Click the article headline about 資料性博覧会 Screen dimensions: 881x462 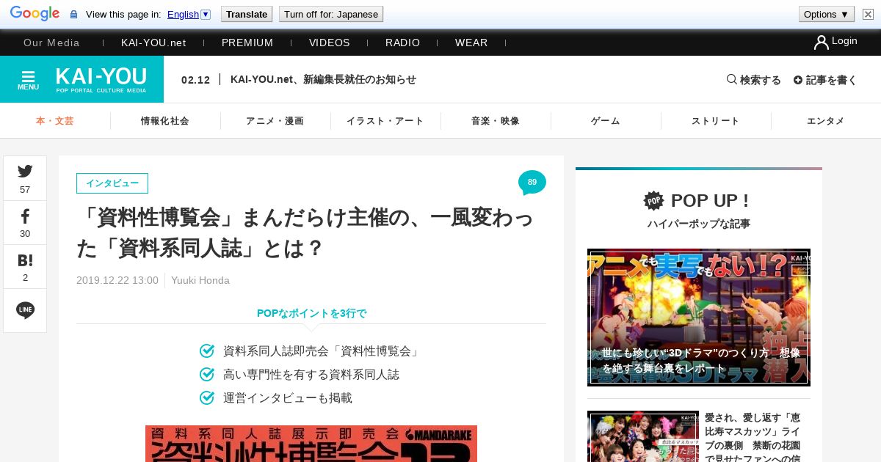point(305,233)
